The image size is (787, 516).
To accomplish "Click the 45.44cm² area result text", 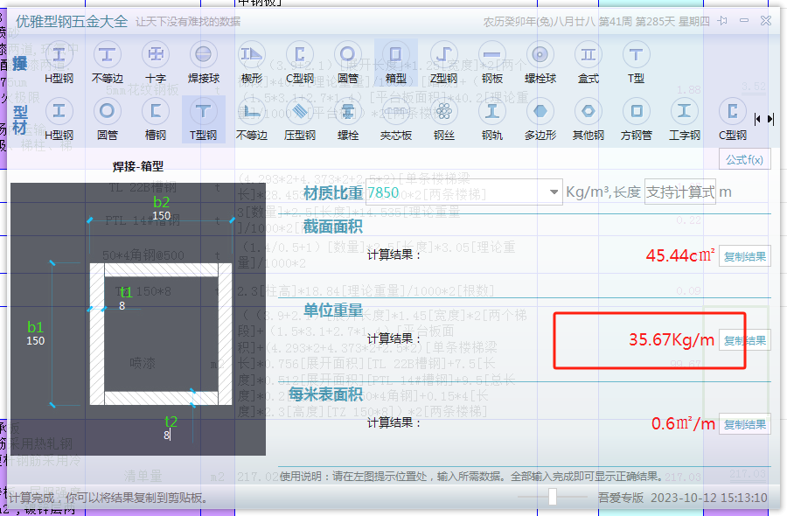I will pyautogui.click(x=680, y=255).
